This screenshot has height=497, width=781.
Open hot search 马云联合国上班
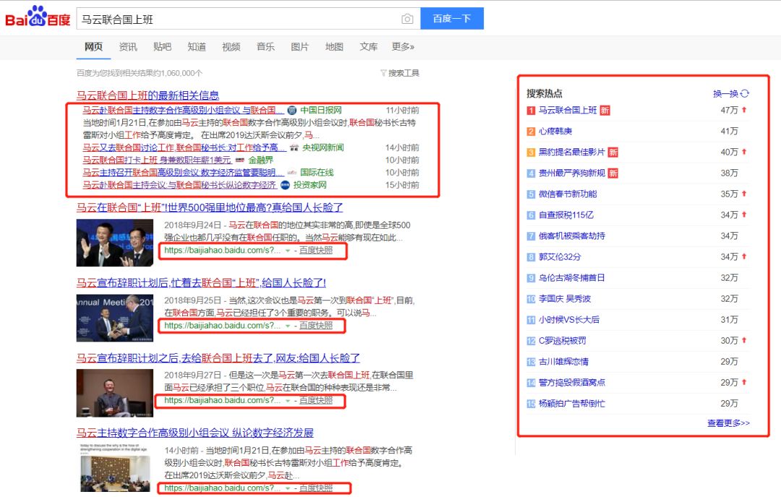pyautogui.click(x=568, y=110)
